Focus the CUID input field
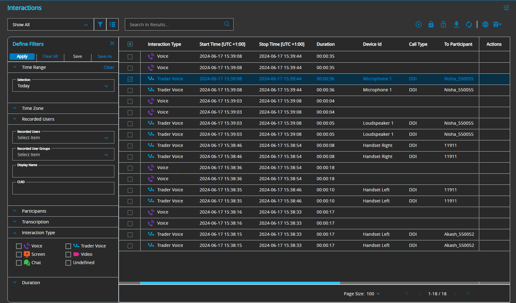 (63, 188)
